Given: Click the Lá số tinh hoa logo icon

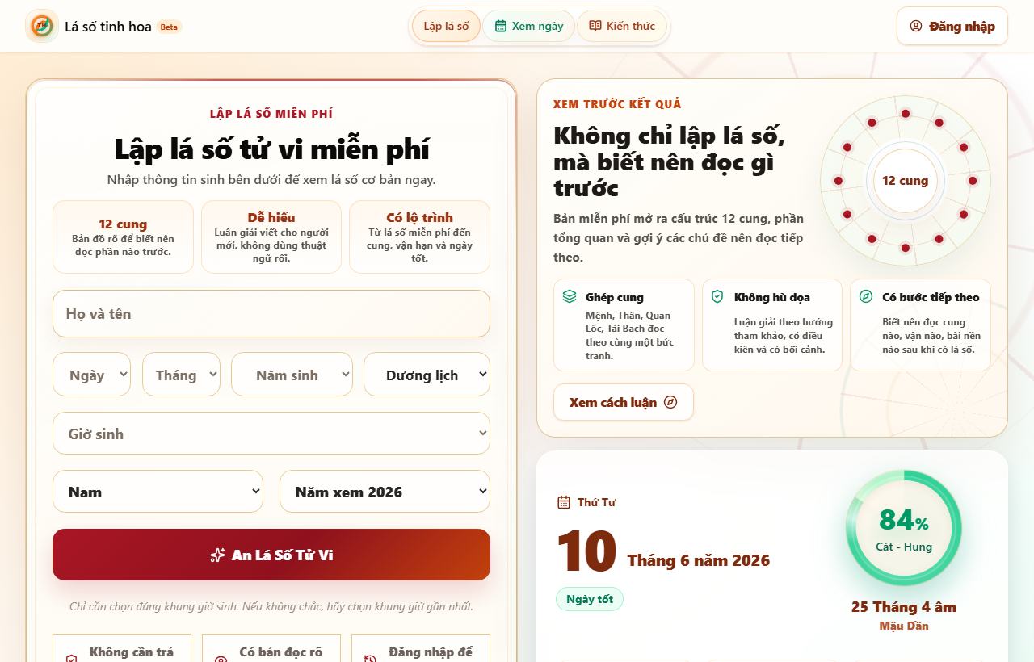Looking at the screenshot, I should pyautogui.click(x=42, y=26).
